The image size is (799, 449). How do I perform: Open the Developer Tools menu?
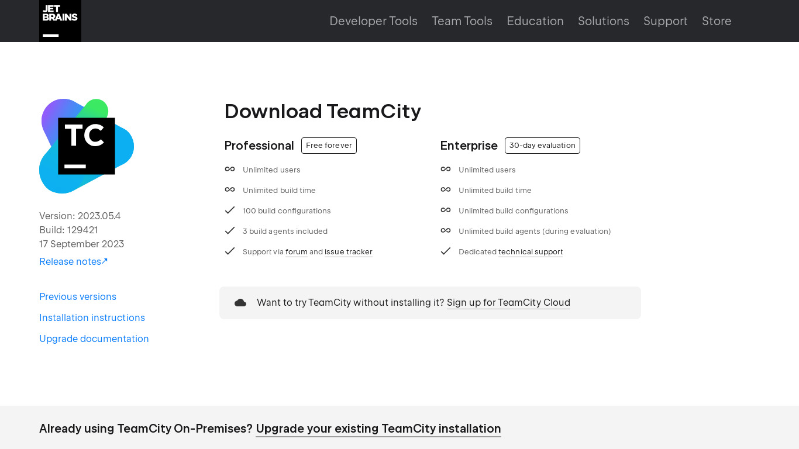tap(373, 21)
